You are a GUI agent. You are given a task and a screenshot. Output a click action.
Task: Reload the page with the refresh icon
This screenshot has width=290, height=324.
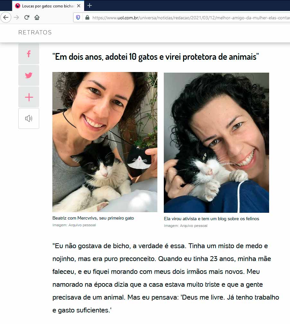coord(27,17)
